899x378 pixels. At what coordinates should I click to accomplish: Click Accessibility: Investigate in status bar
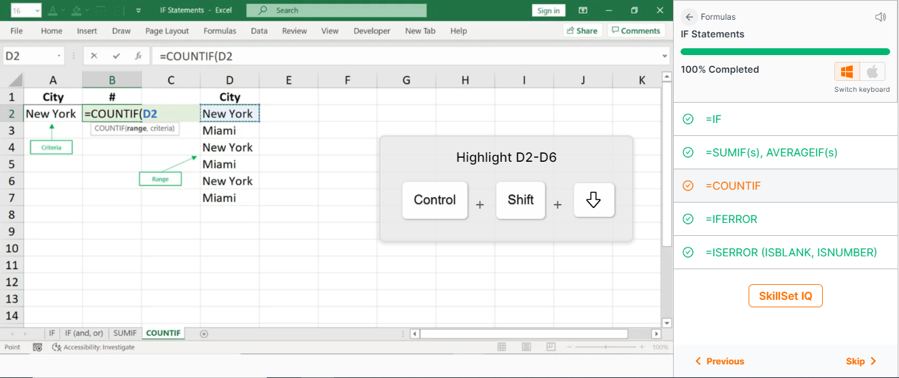(x=95, y=347)
